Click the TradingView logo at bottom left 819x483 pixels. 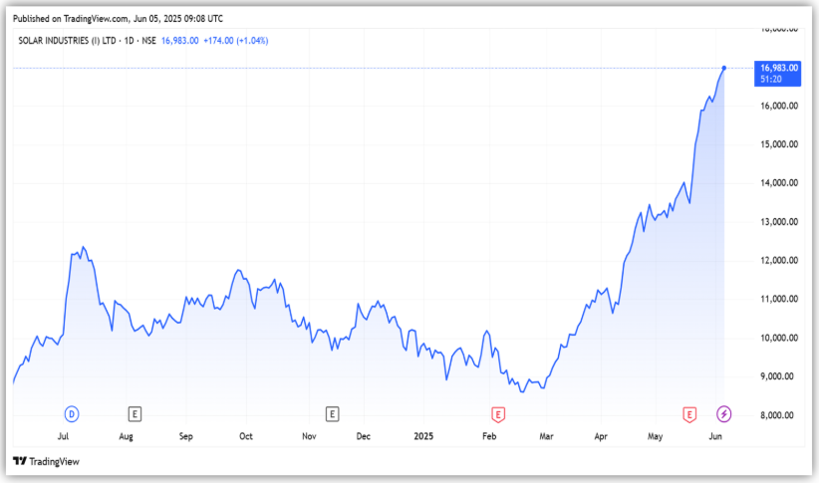[x=46, y=461]
